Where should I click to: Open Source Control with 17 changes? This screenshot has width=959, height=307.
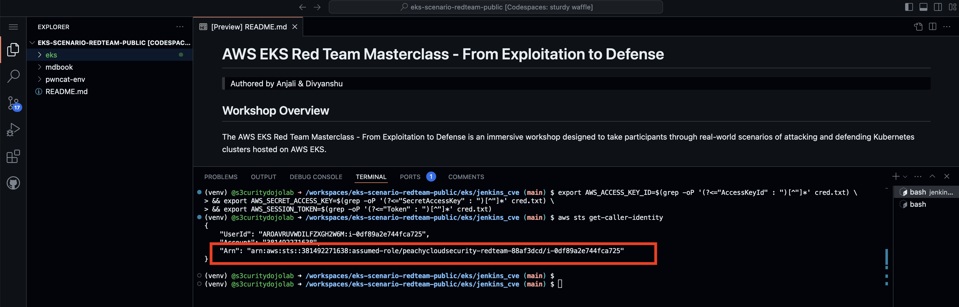tap(13, 103)
